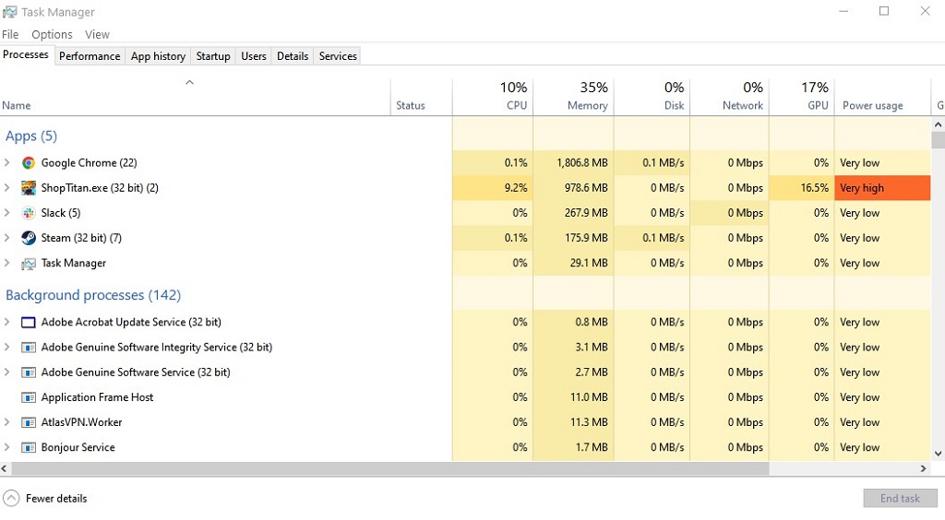This screenshot has height=520, width=945.
Task: Expand Adobe Acrobat Update Service entry
Action: click(x=7, y=322)
